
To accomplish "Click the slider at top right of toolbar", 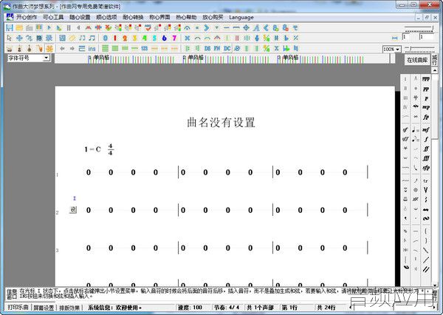I will coord(419,28).
